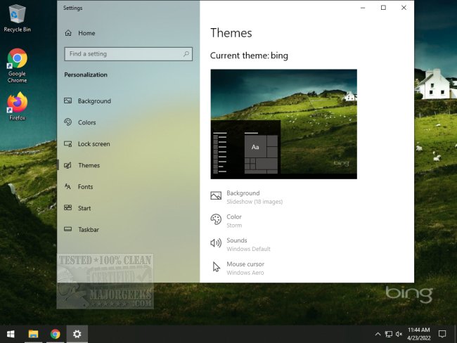The width and height of the screenshot is (457, 343).
Task: Open Start settings page
Action: tap(128, 208)
